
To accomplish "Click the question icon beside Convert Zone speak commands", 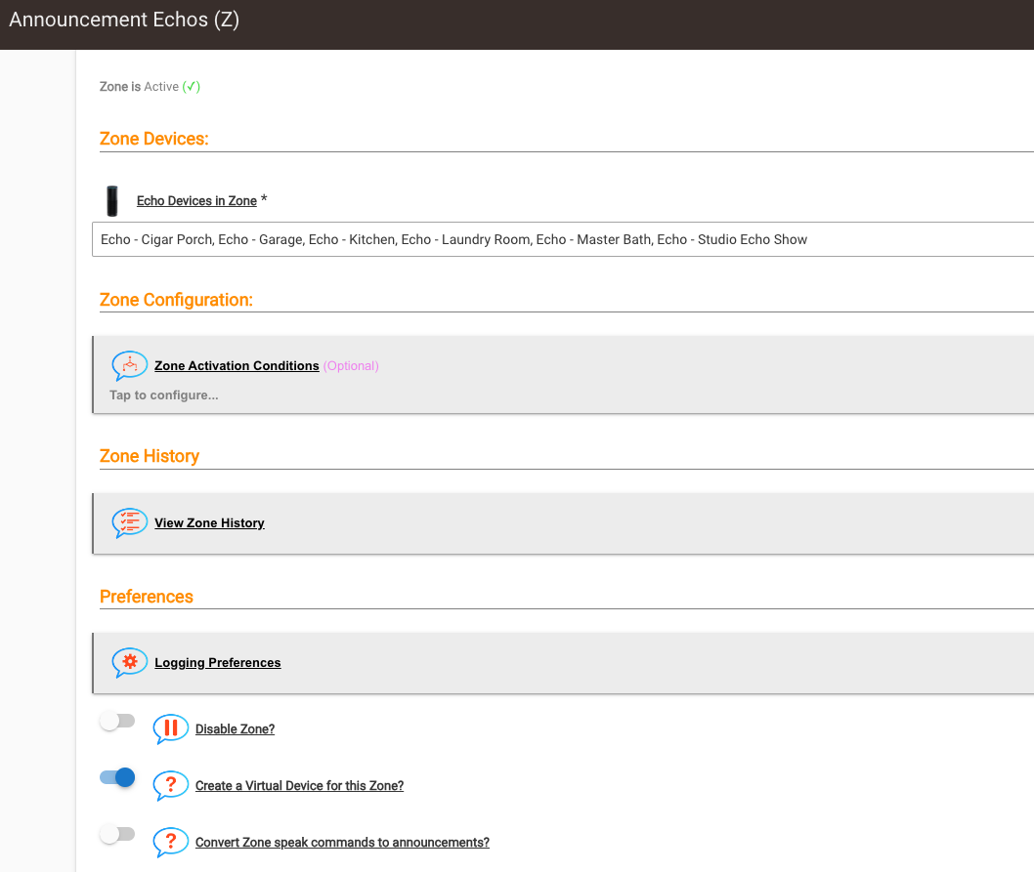I will [170, 843].
